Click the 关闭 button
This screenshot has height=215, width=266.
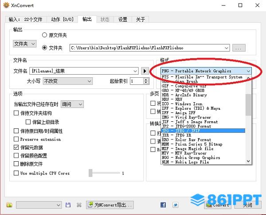coord(247,205)
